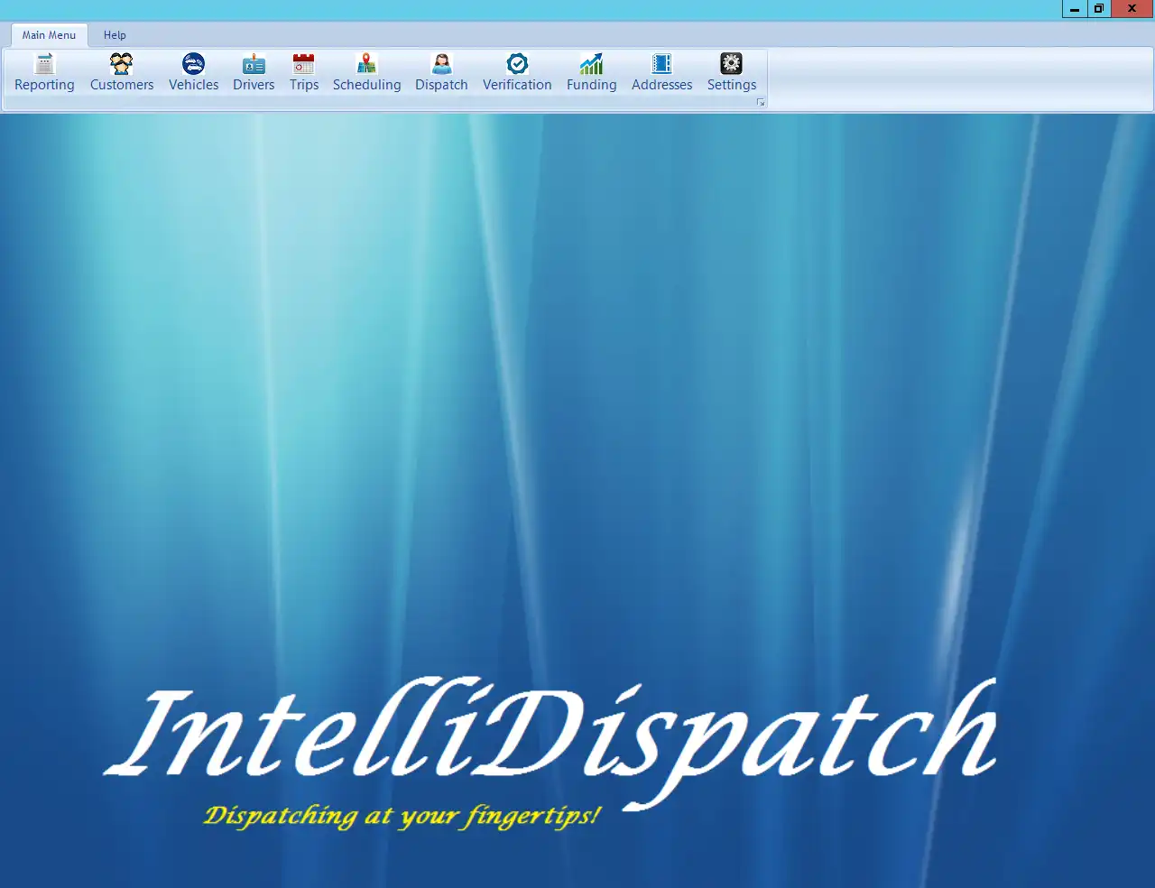This screenshot has height=888, width=1155.
Task: Restore down the IntelliDispatch window
Action: (1099, 9)
